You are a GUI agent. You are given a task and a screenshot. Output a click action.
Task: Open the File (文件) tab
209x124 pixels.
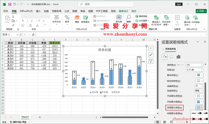(6, 11)
